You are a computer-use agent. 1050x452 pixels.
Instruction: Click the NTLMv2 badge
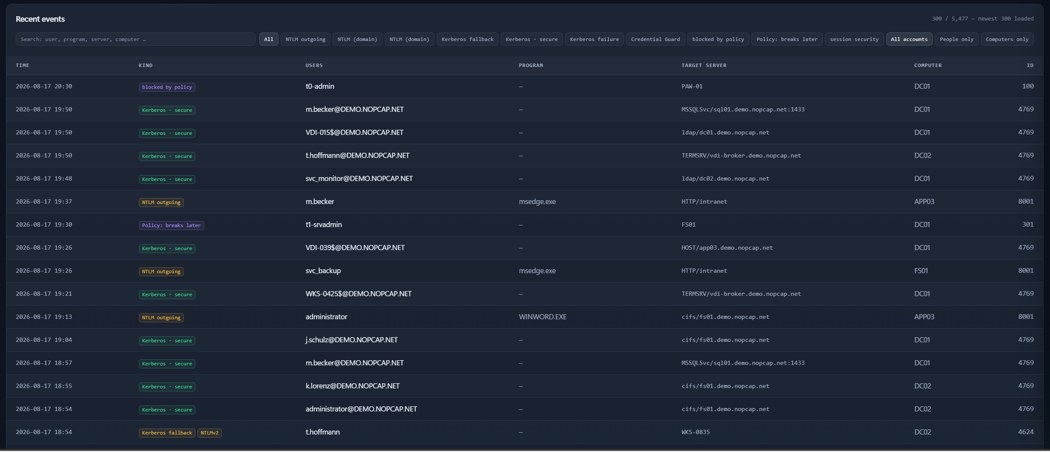click(209, 433)
